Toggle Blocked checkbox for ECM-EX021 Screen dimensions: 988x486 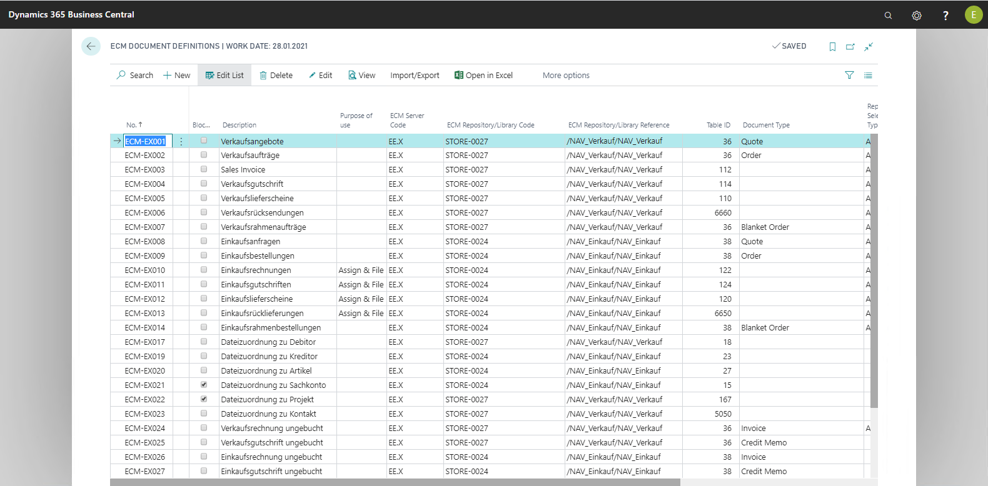[204, 385]
